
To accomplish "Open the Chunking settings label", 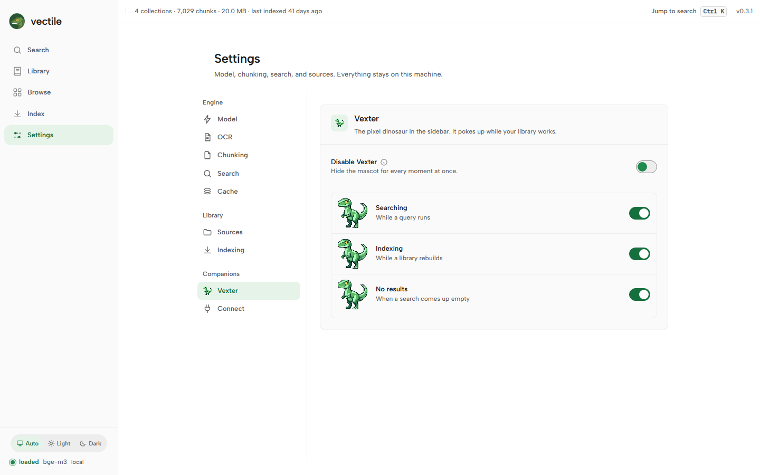I will coord(232,155).
